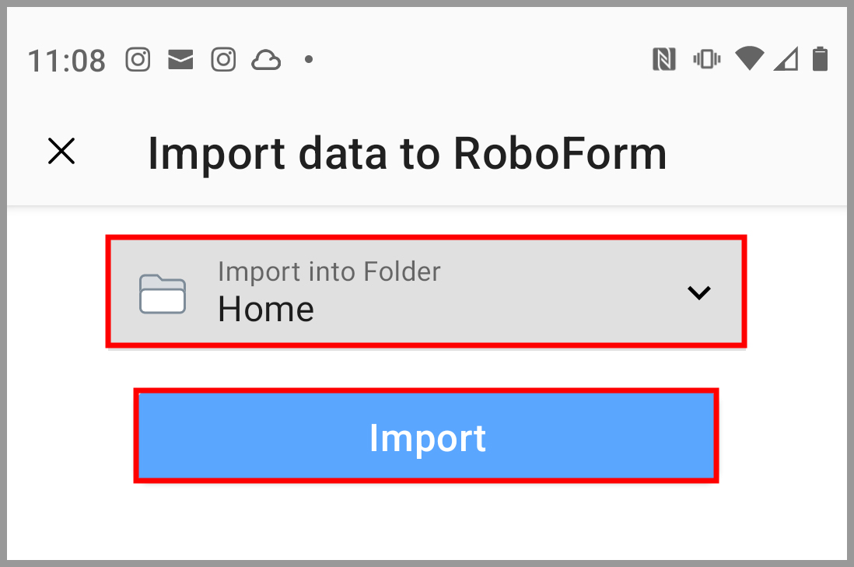Click the folder icon in selector
This screenshot has width=854, height=567.
[163, 294]
